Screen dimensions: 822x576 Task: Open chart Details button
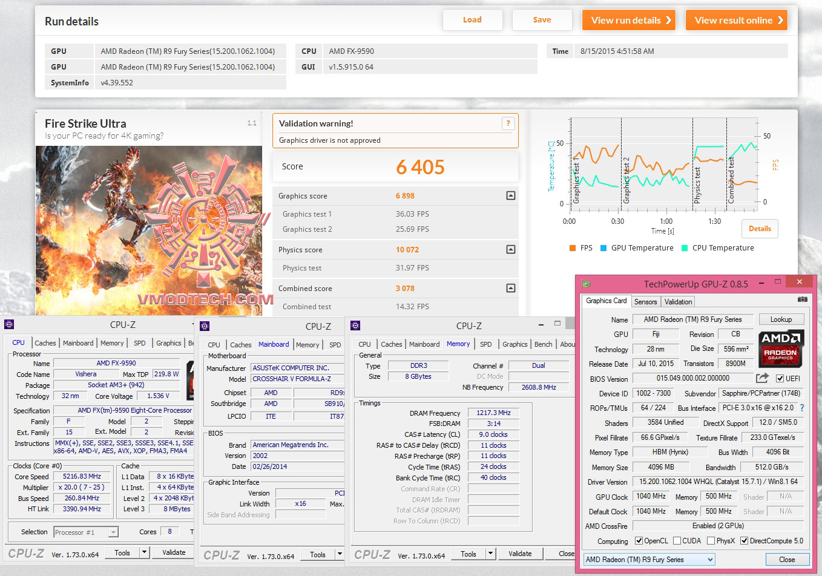coord(760,229)
